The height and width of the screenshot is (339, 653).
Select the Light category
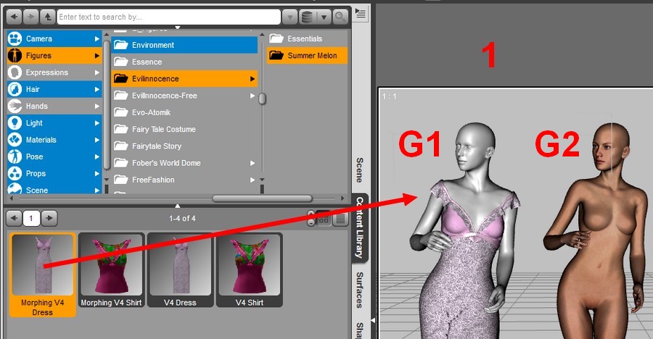(x=54, y=122)
